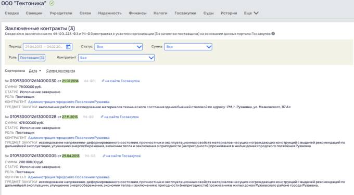Click the 44-ФЗ label on first contract
354x195 pixels.
[89, 81]
